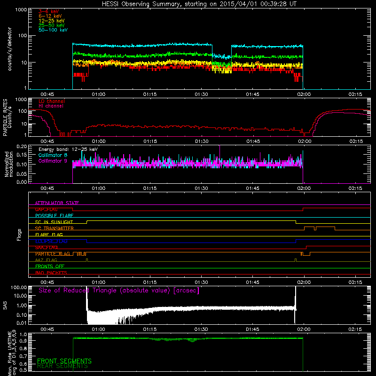Screen dimensions: 376x376
Task: Click the 1.0 tick of the livetime plot
Action: (x=23, y=335)
